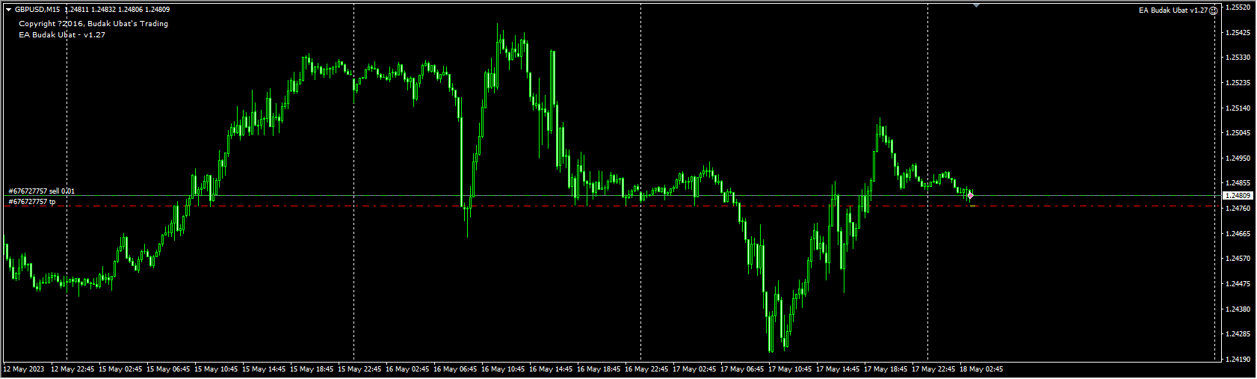Click time axis label '12 May 2023'
This screenshot has width=1257, height=379.
pos(24,369)
